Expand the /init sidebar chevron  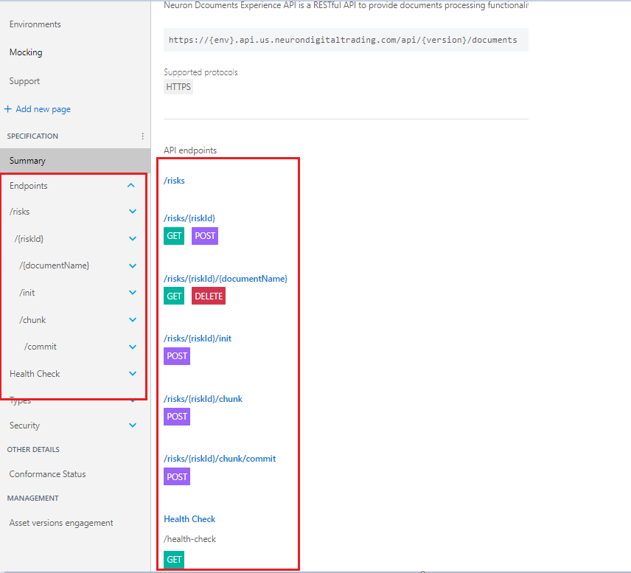click(133, 293)
